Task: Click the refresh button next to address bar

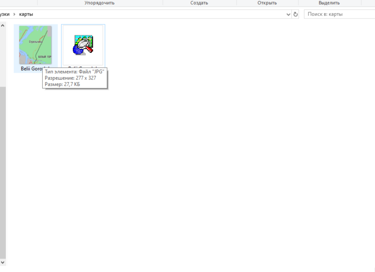Action: 295,14
